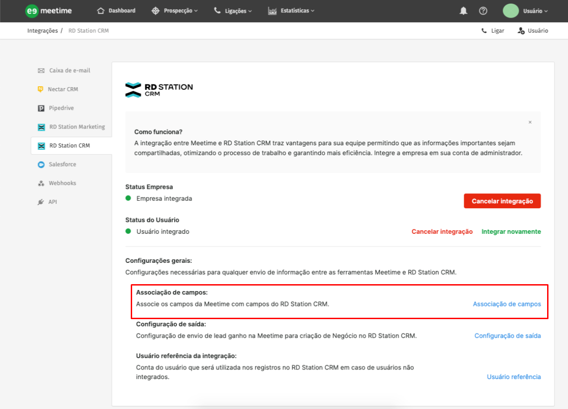568x409 pixels.
Task: Click the Estatísticas chart icon
Action: [x=272, y=10]
